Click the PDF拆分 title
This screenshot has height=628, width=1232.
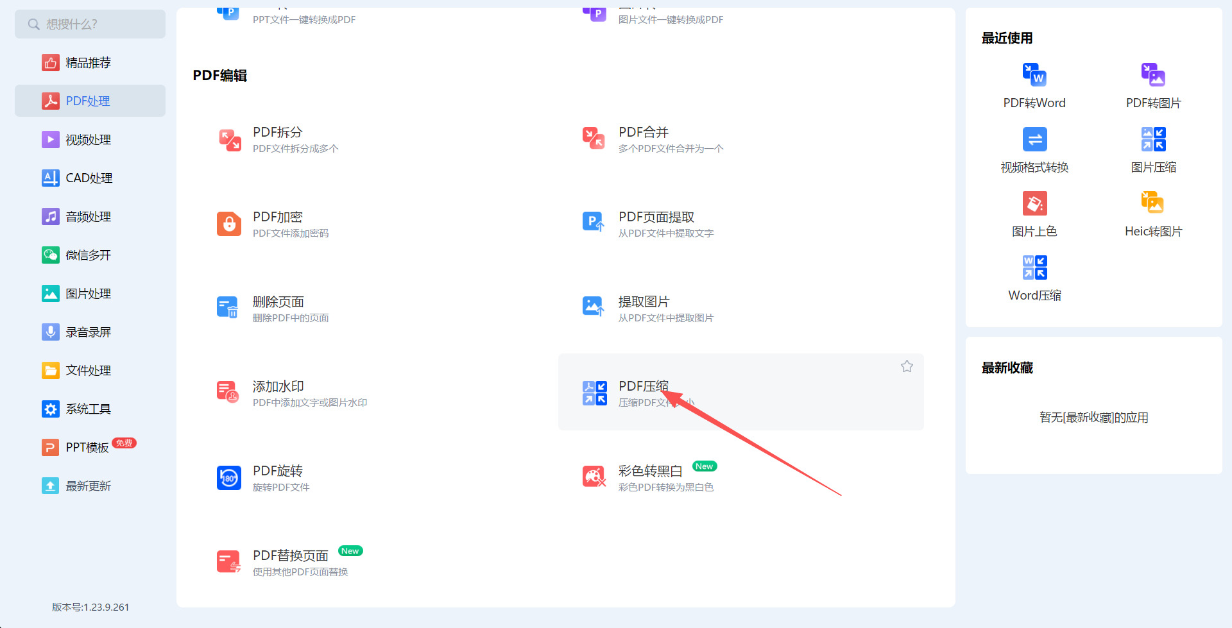(x=278, y=132)
